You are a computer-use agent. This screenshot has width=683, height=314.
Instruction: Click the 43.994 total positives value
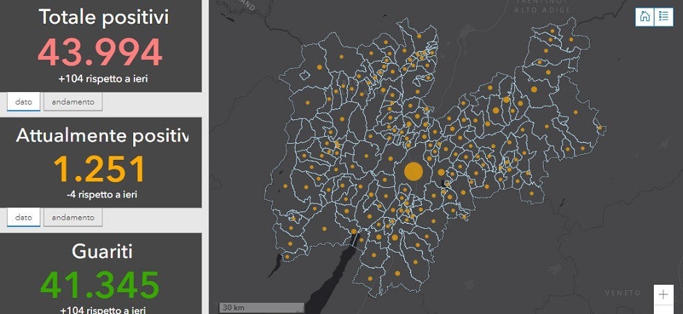pyautogui.click(x=100, y=52)
